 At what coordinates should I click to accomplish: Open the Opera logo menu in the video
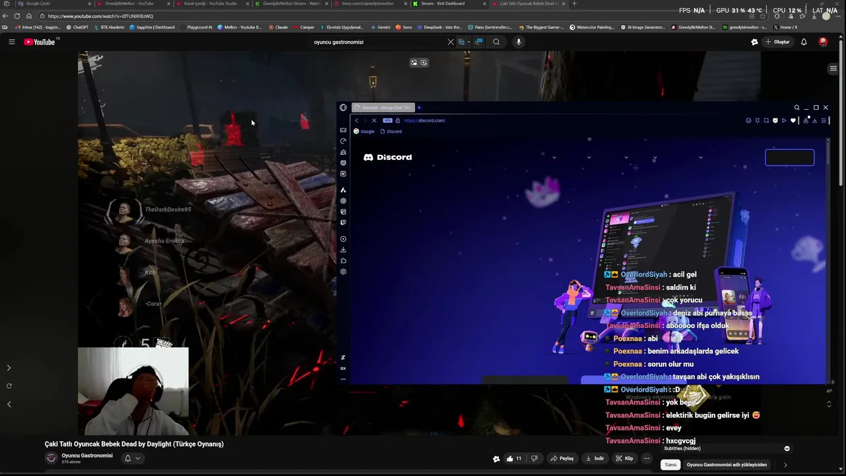coord(343,107)
